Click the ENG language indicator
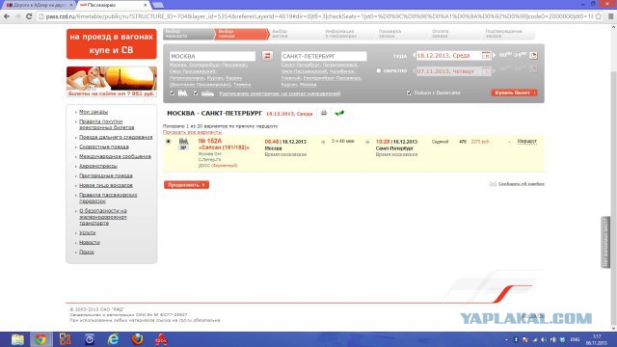 pos(575,339)
